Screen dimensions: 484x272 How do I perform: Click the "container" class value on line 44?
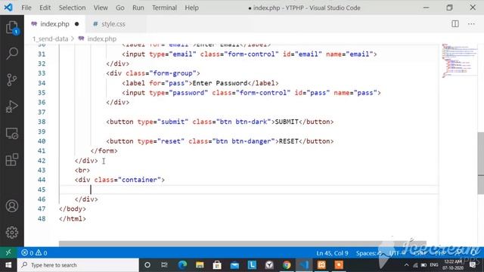click(139, 180)
